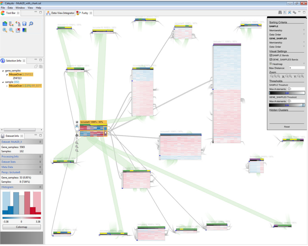Viewport: 308px width, 246px height.
Task: Click the Colormap button below the histogram
Action: click(21, 227)
